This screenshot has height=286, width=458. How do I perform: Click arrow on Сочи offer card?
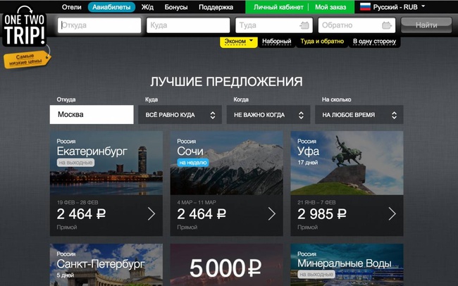coord(272,214)
